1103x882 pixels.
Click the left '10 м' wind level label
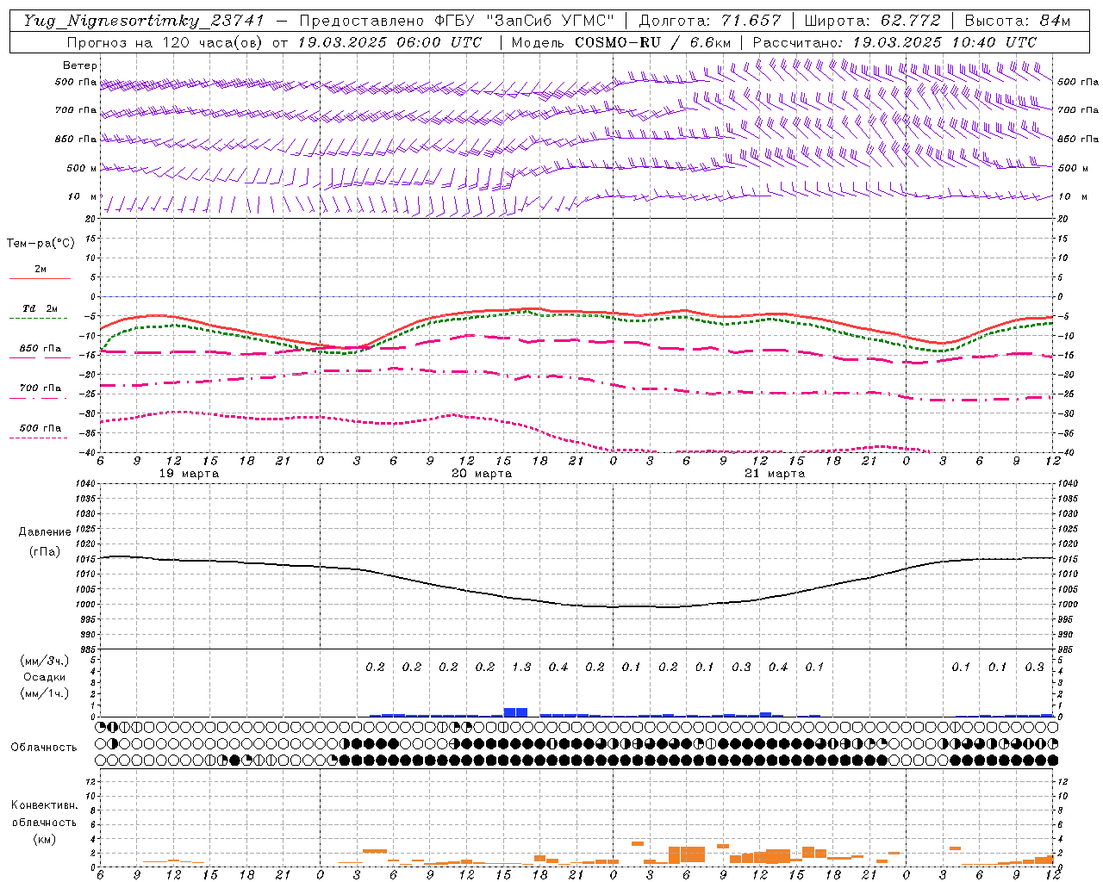[x=83, y=196]
